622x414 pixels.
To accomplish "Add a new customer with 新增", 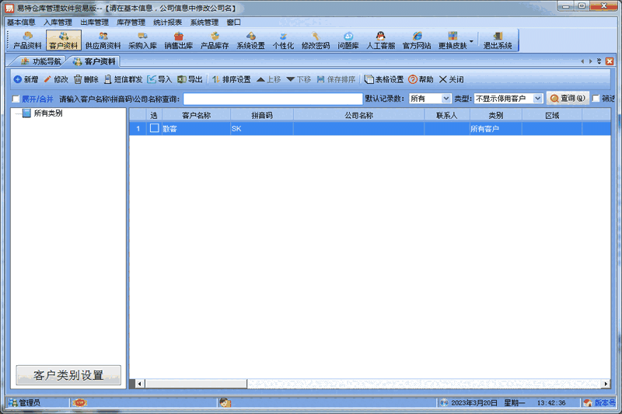I will (x=26, y=80).
